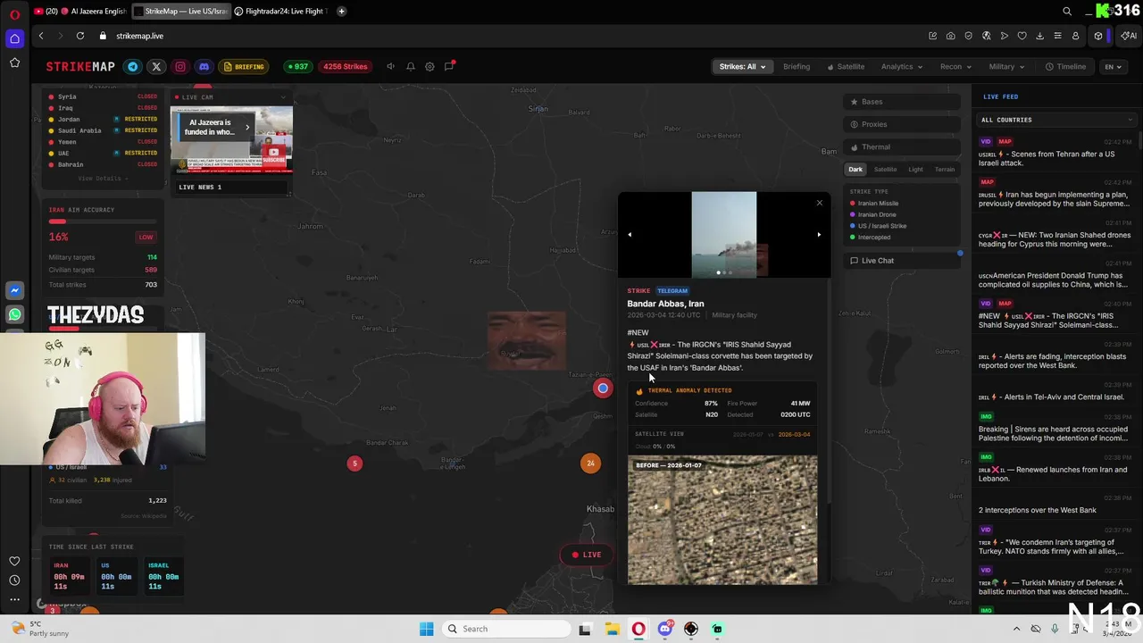Open Opera bookmarks heart icon in toolbar
Screen dimensions: 1143x643
(x=1022, y=36)
